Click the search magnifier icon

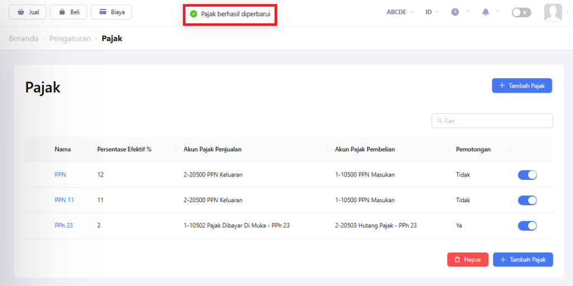coord(439,121)
